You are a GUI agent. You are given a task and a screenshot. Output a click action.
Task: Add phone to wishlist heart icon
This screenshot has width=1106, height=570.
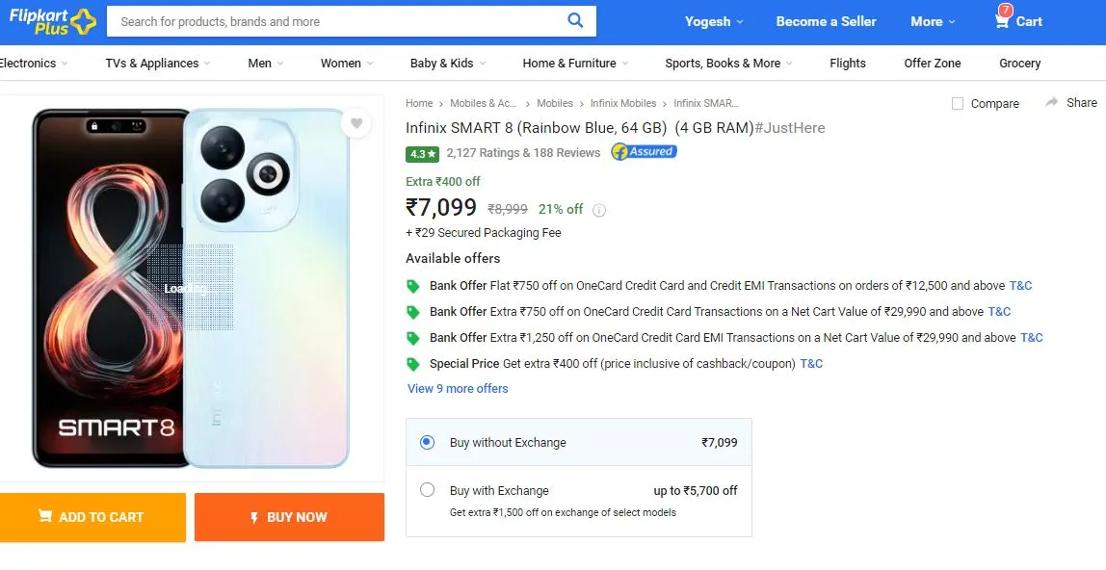356,123
